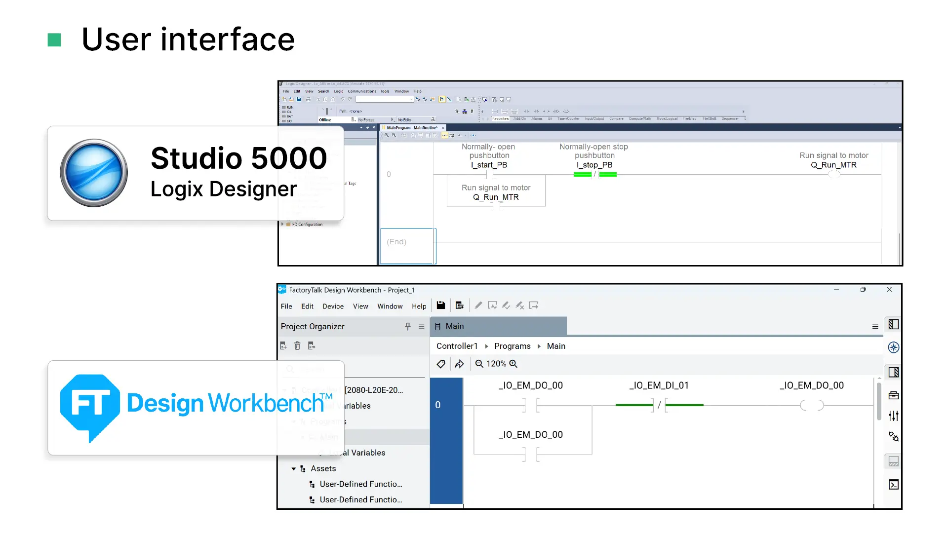This screenshot has width=948, height=533.
Task: Click the zoom in magnifier beside 120%
Action: point(513,364)
